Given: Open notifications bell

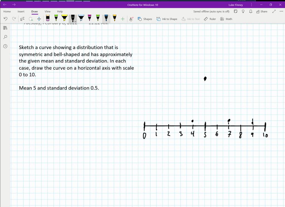Looking at the screenshot, I should point(251,11).
